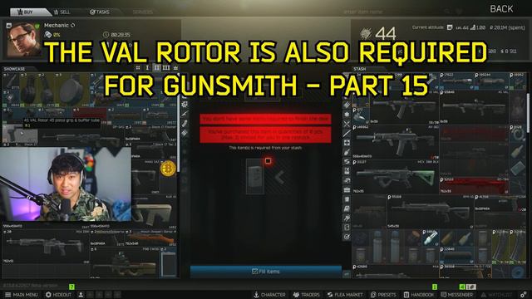Open the CHARACTER screen

click(x=269, y=295)
